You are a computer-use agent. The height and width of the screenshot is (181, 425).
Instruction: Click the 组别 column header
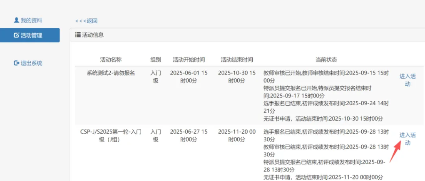(155, 60)
